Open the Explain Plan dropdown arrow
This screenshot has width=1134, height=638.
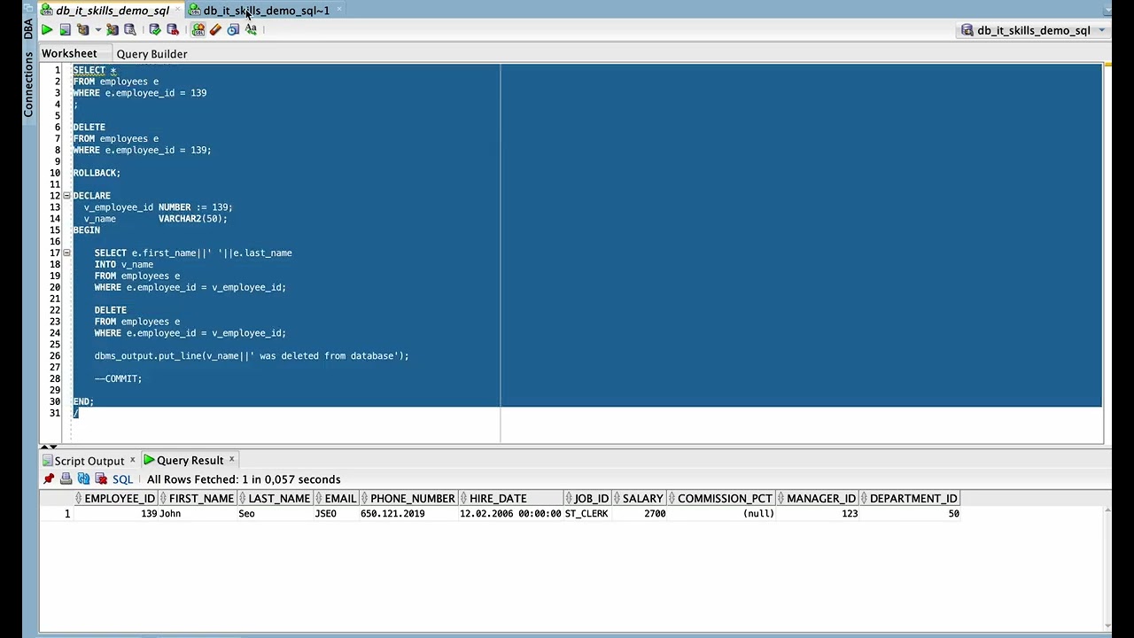coord(97,30)
